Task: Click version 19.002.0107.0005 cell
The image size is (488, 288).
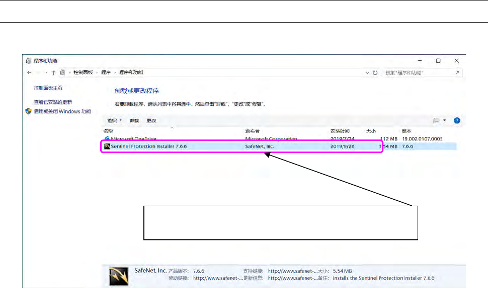Action: tap(422, 138)
